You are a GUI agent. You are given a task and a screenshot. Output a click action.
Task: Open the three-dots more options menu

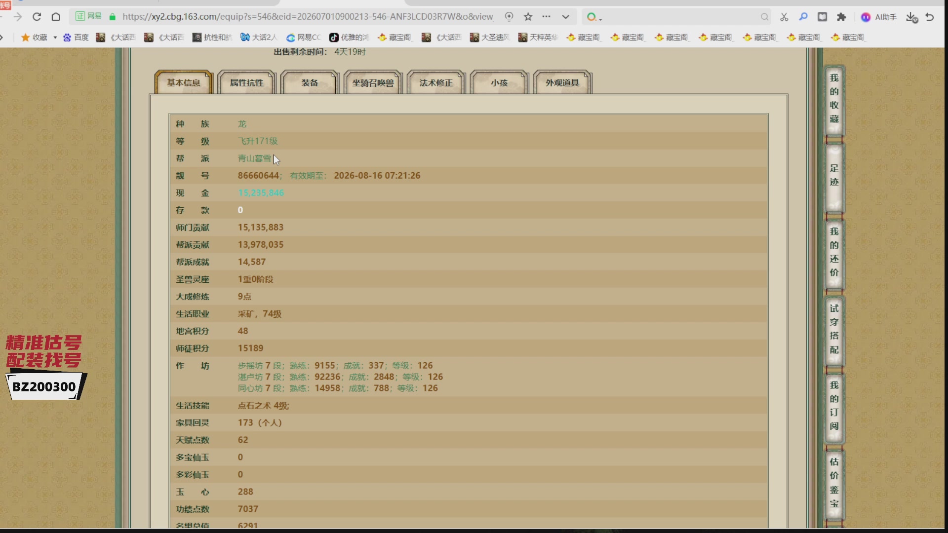coord(546,16)
